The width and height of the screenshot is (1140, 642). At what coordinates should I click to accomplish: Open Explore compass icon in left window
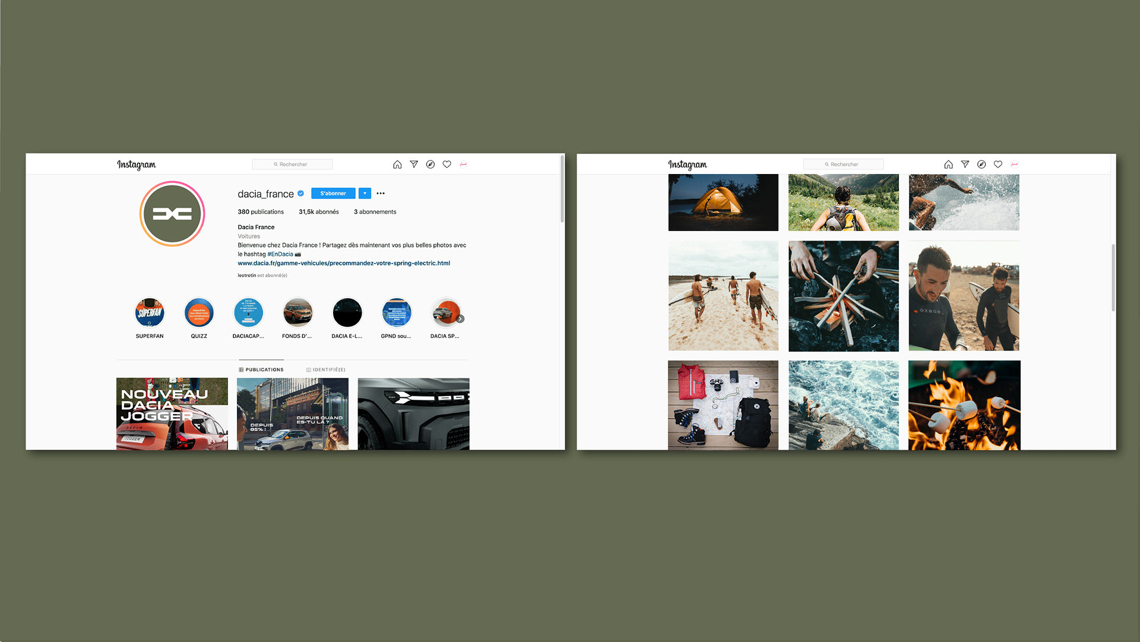[430, 165]
